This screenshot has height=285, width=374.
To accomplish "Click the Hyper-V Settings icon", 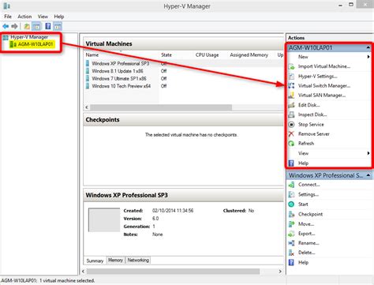I will click(x=291, y=77).
